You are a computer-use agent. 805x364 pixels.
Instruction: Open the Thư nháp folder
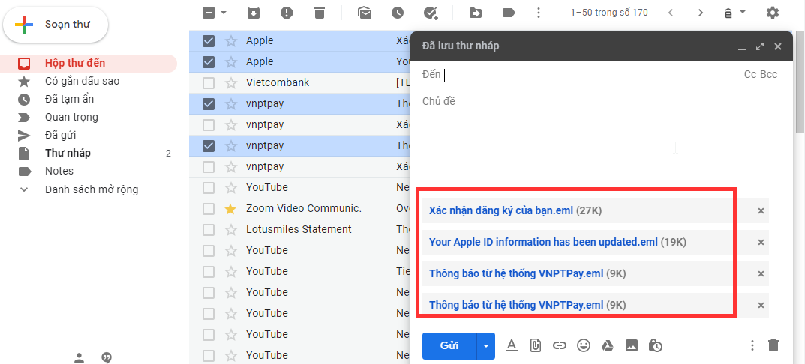click(x=68, y=153)
